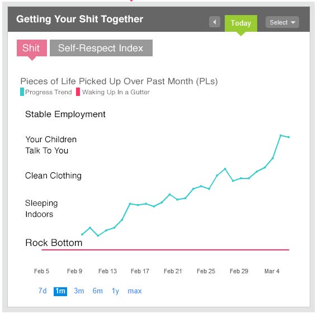The height and width of the screenshot is (314, 317).
Task: Click the red Waking Up In a Gutter swatch
Action: pyautogui.click(x=78, y=92)
